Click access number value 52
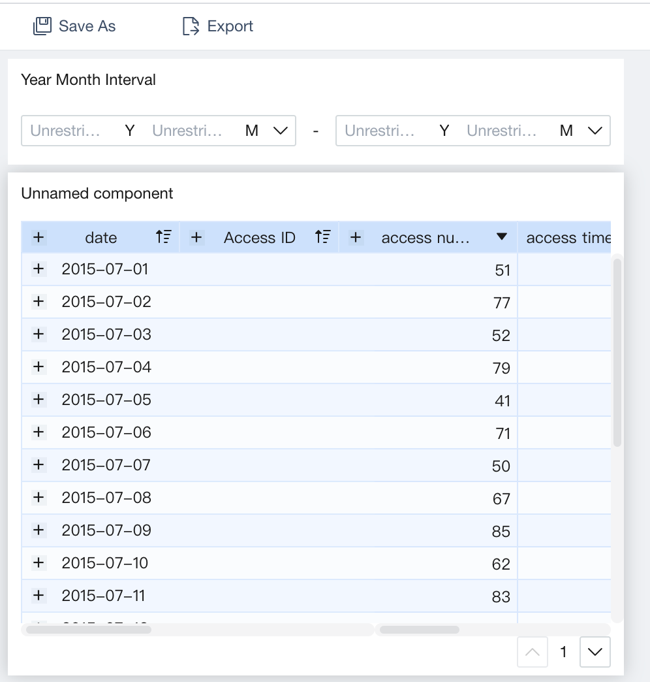Image resolution: width=650 pixels, height=682 pixels. (x=501, y=336)
